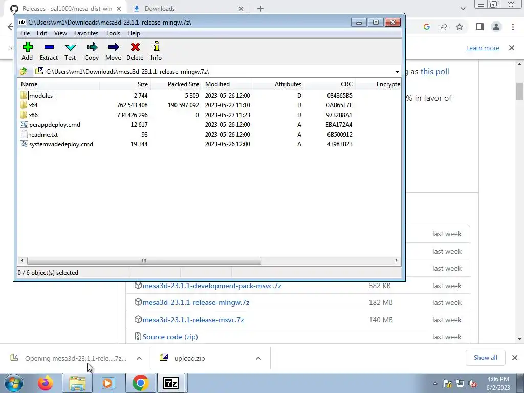Sort by Attributes column header
This screenshot has width=524, height=393.
279,84
